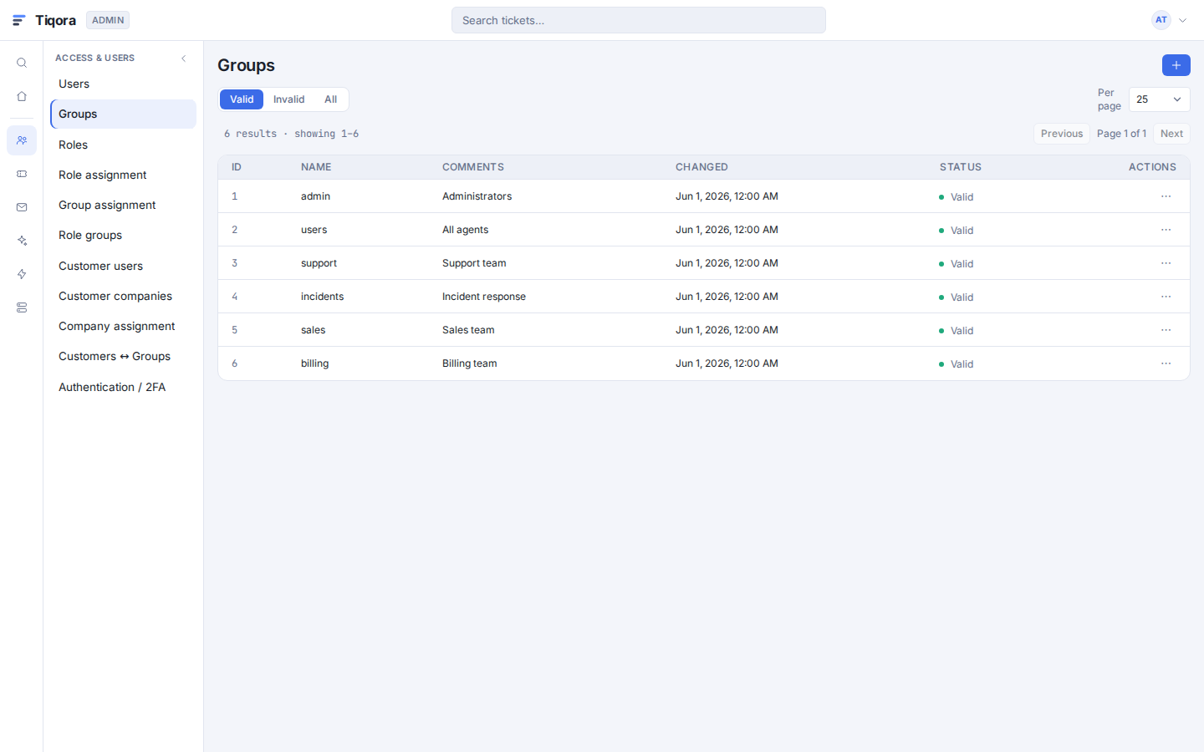Switch to the Valid filter tab
1204x752 pixels.
pos(242,99)
